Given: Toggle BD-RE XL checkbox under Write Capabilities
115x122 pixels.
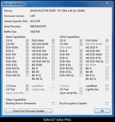Looking at the screenshot, I should tap(107, 79).
